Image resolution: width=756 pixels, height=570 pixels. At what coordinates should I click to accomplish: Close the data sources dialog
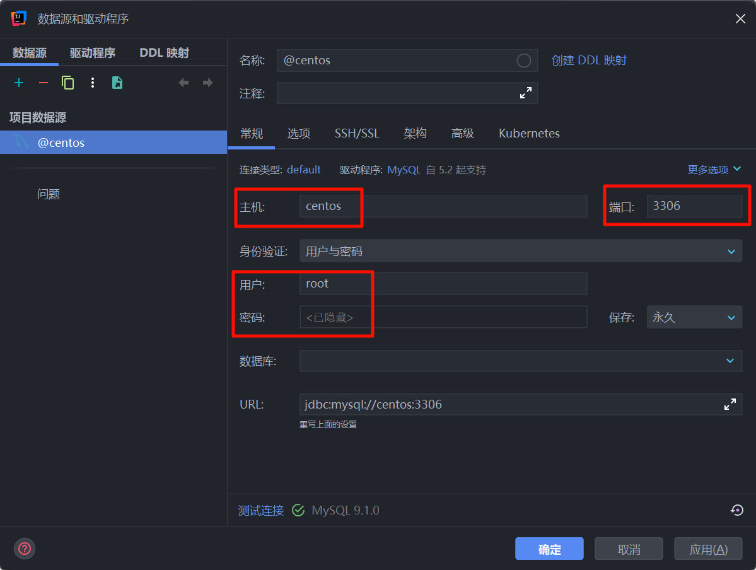click(x=740, y=19)
